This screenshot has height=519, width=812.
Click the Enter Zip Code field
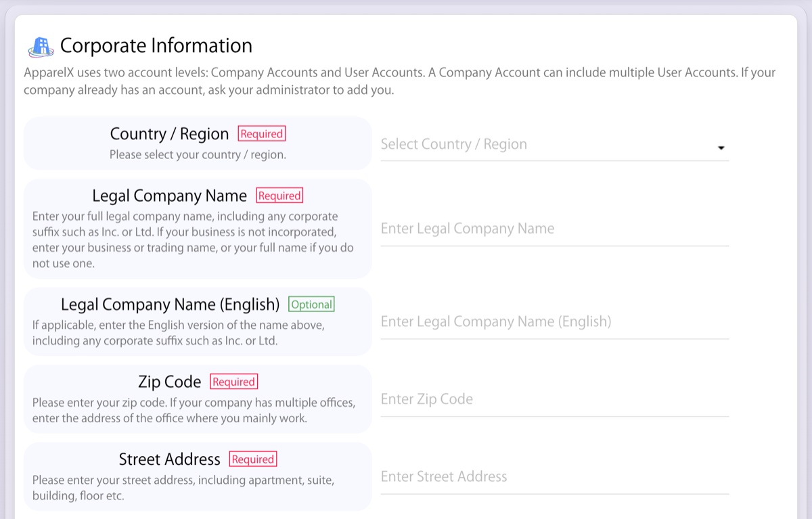(x=554, y=399)
